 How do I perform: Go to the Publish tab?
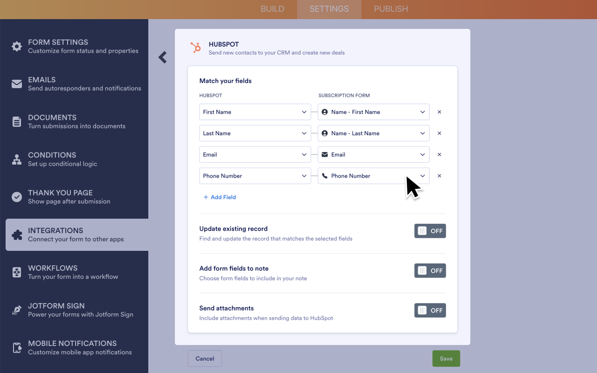pos(391,9)
